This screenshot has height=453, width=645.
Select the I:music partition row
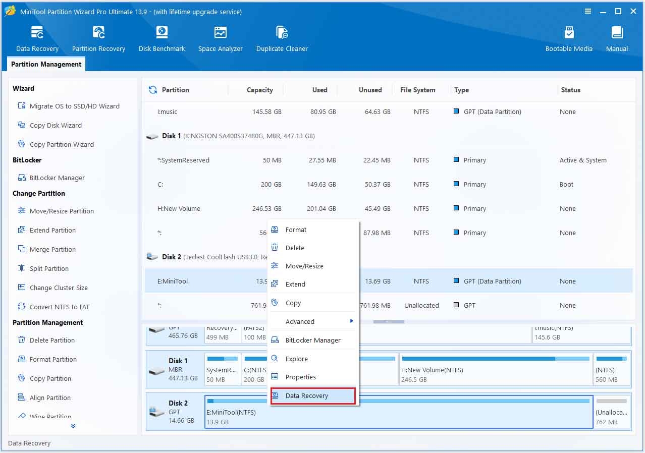click(389, 111)
